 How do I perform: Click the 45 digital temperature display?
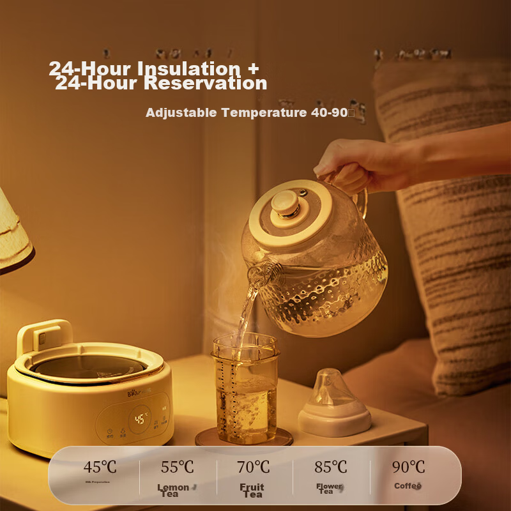tap(141, 419)
